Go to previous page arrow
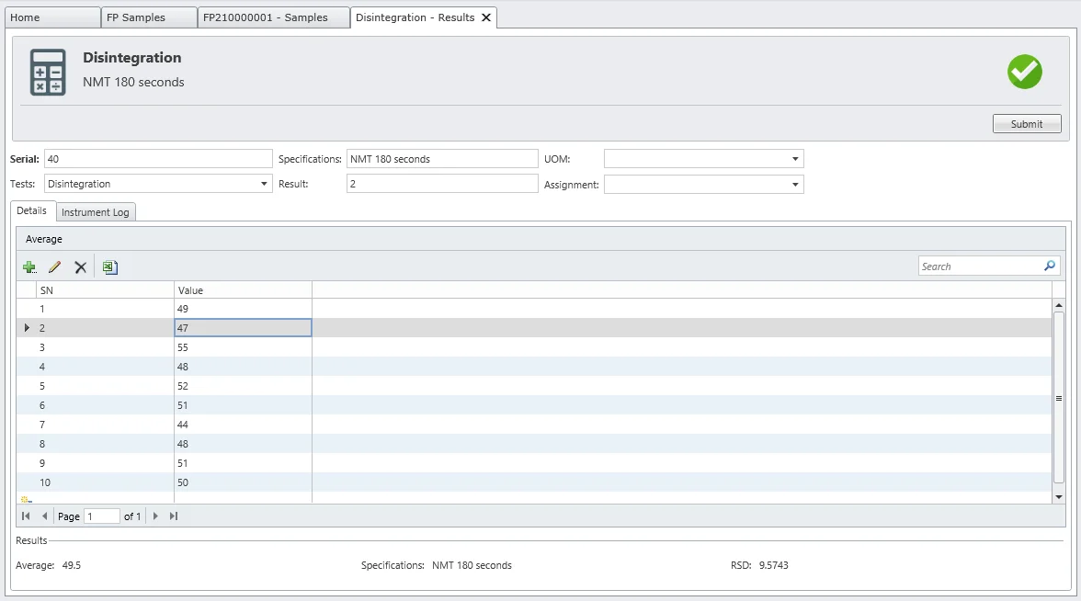The width and height of the screenshot is (1081, 601). click(44, 516)
